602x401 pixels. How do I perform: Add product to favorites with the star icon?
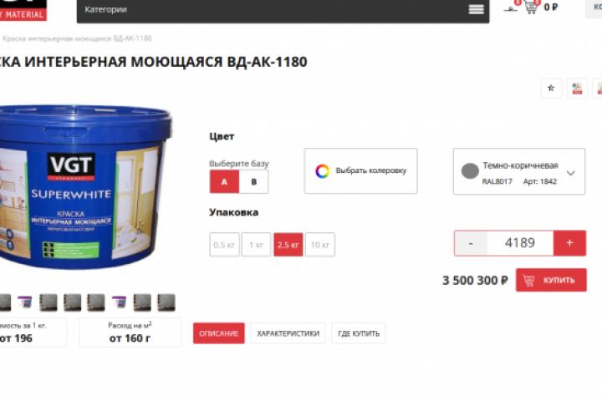point(551,89)
